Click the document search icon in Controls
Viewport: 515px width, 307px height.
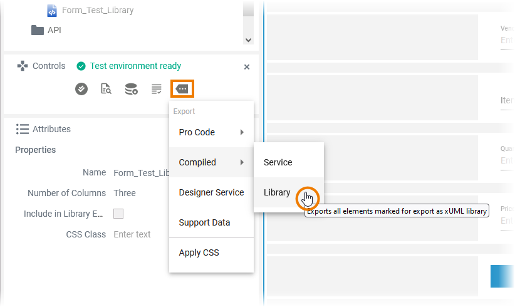click(107, 90)
